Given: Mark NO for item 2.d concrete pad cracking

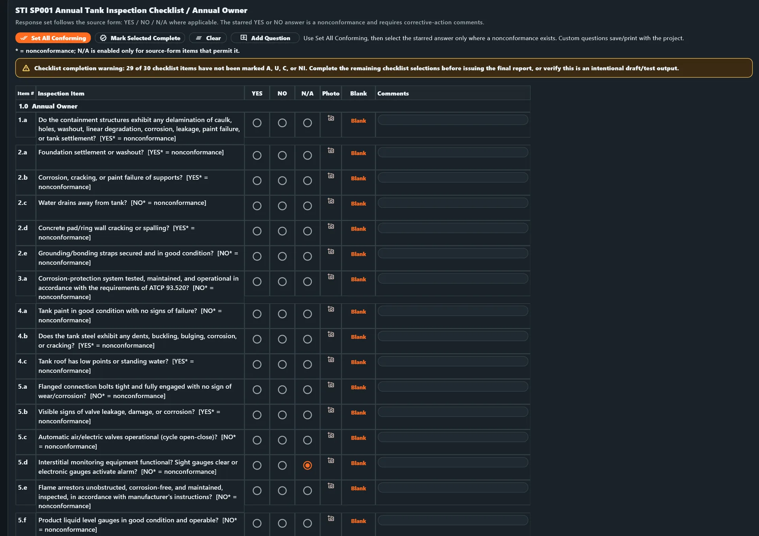Looking at the screenshot, I should pyautogui.click(x=282, y=231).
